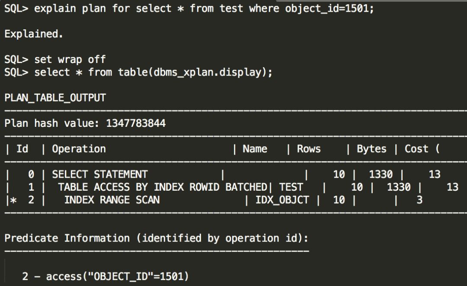Click the "Bytes" column header
467x286 pixels.
click(x=371, y=149)
